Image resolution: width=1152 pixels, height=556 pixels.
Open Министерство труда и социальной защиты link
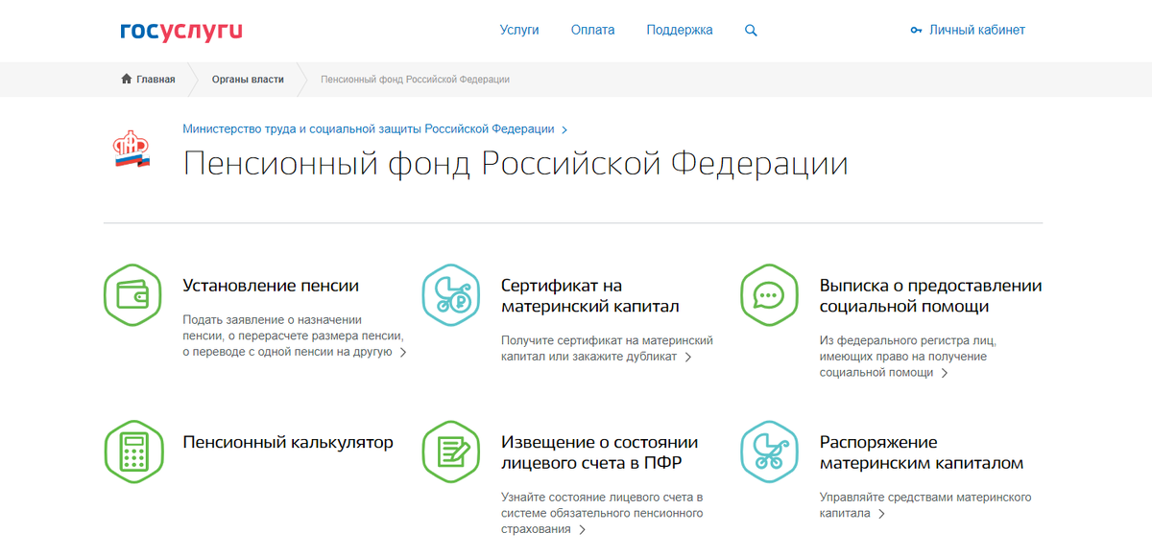pyautogui.click(x=369, y=128)
